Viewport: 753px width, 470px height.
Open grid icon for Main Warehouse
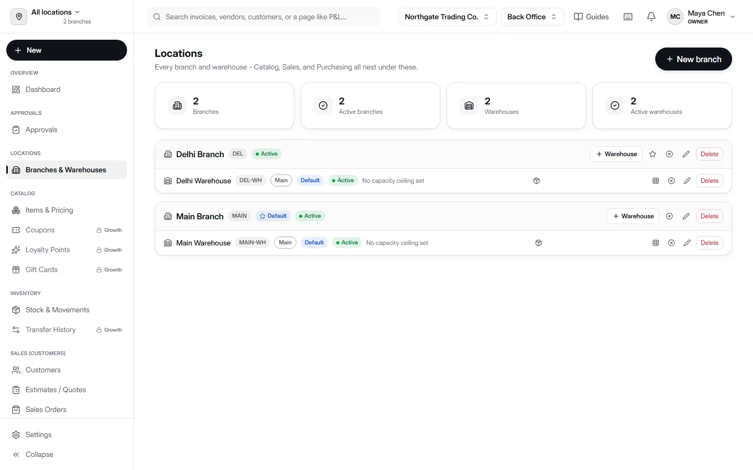[656, 243]
